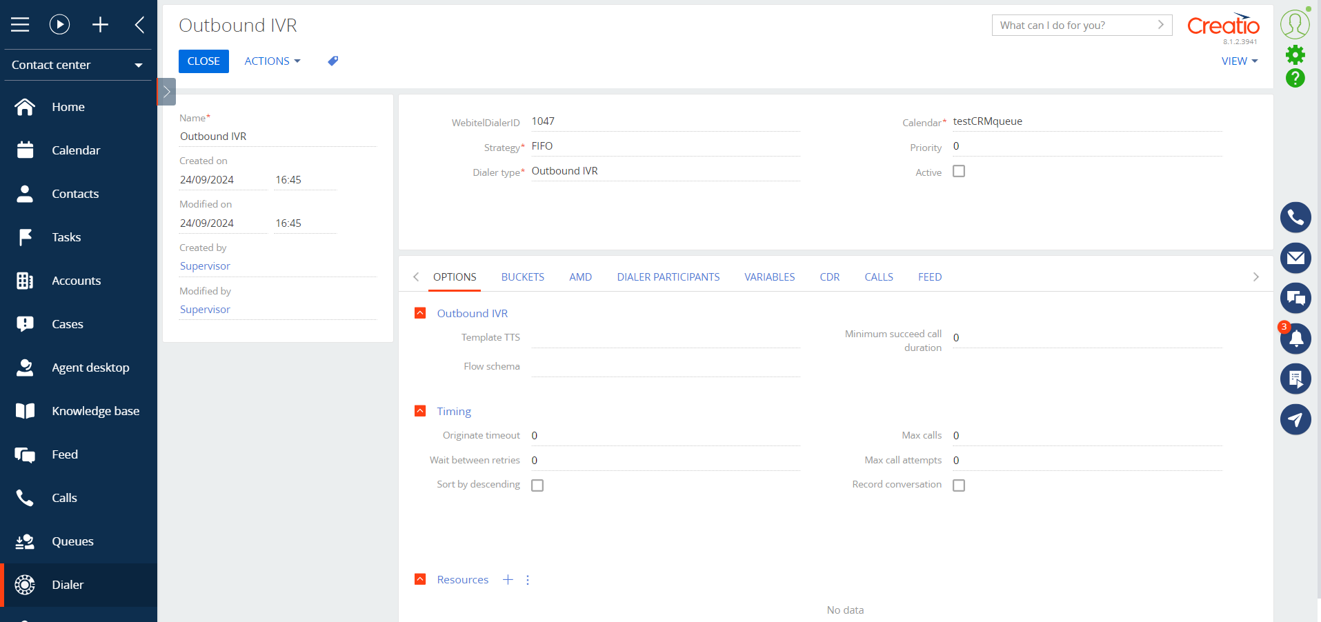The height and width of the screenshot is (622, 1321).
Task: Click the run process play icon
Action: click(x=60, y=25)
